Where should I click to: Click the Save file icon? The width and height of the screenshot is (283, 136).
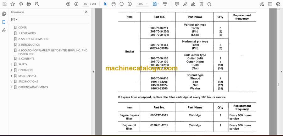(4, 4)
